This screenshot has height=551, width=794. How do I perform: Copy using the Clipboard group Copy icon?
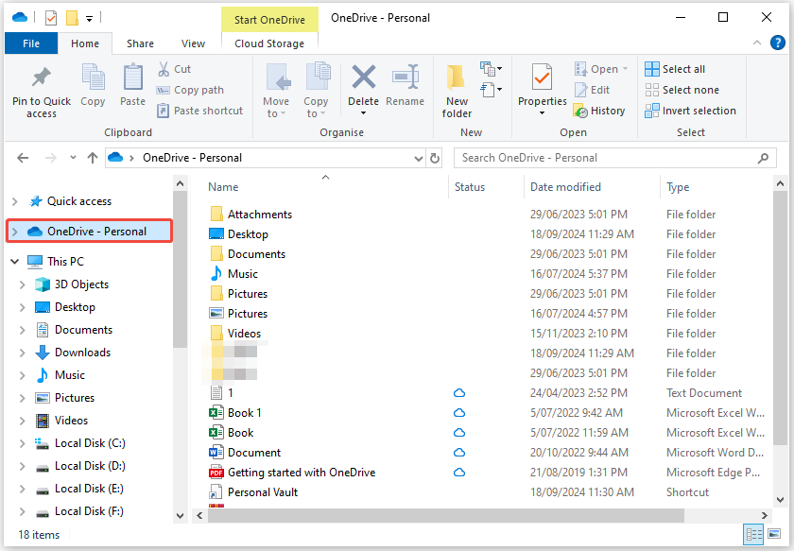(92, 89)
